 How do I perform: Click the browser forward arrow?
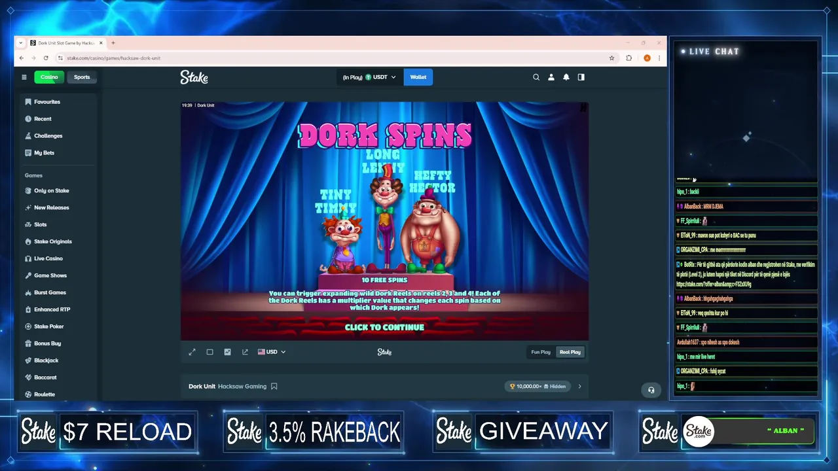coord(33,58)
